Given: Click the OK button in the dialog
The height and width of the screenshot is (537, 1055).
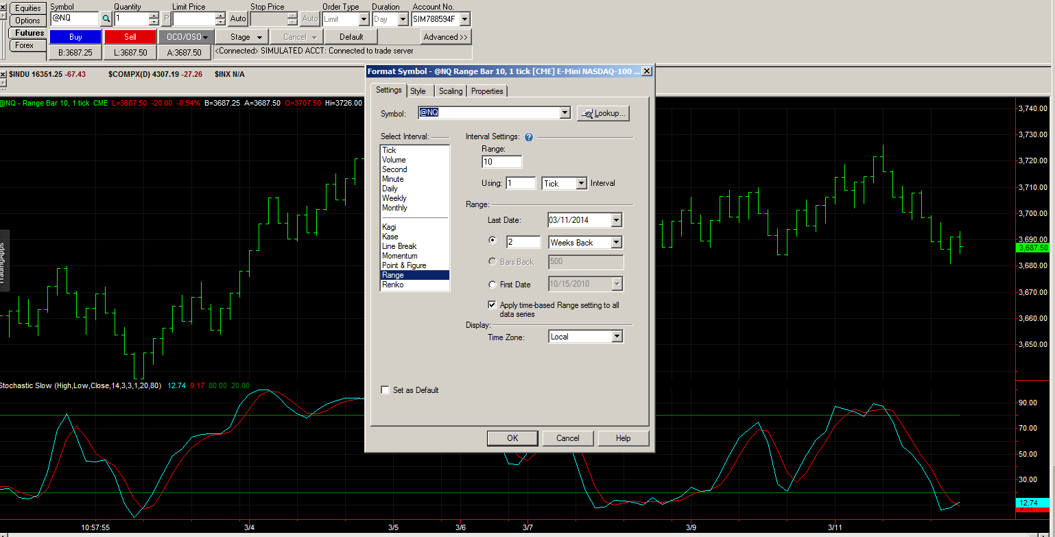Looking at the screenshot, I should coord(512,438).
